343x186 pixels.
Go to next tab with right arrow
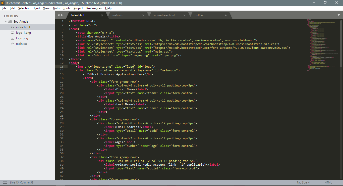[x=62, y=15]
